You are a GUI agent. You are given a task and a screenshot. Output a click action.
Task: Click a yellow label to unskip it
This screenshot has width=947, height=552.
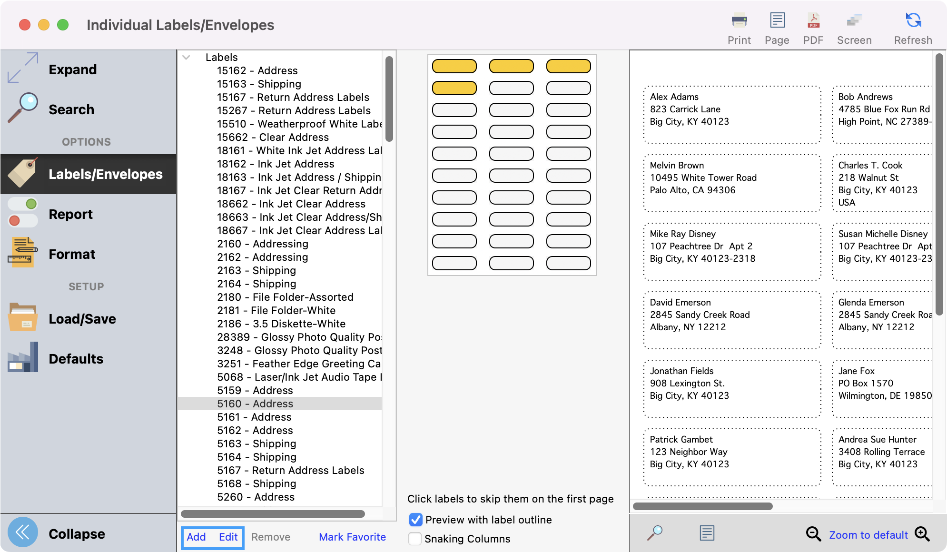click(454, 66)
